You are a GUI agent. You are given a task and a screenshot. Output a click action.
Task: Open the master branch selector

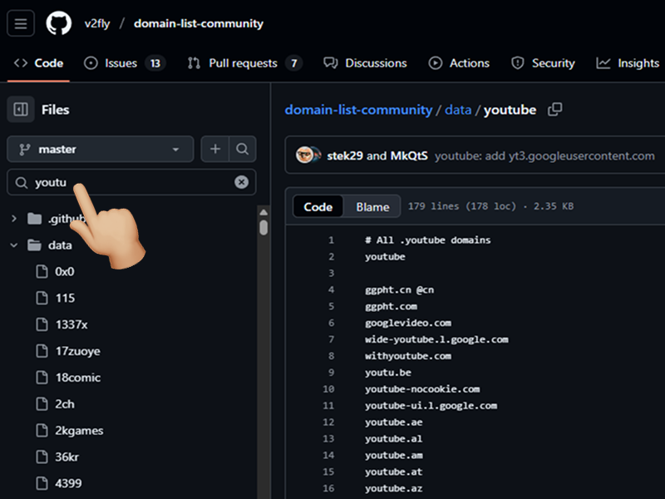pyautogui.click(x=100, y=148)
